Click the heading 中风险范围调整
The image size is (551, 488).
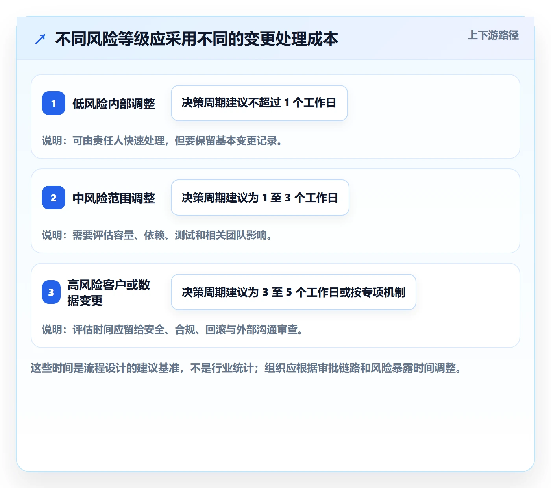(114, 198)
